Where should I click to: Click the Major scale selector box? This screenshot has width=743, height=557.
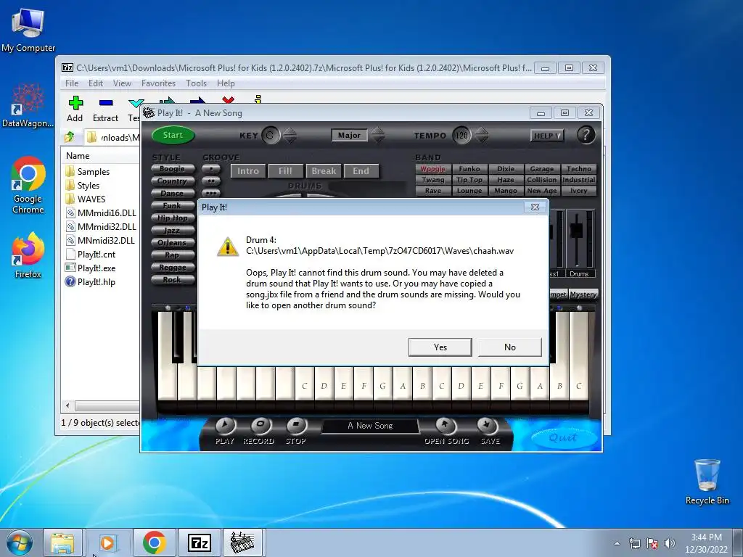(349, 136)
